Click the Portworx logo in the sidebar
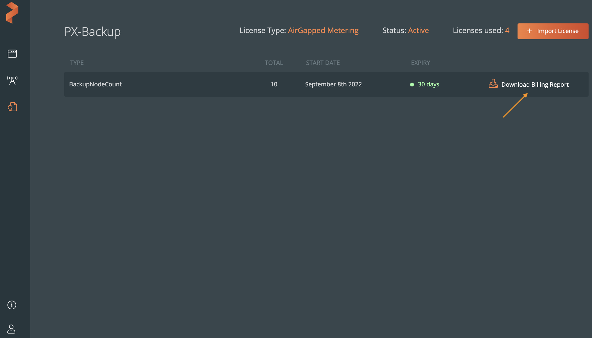This screenshot has width=592, height=338. coord(12,13)
